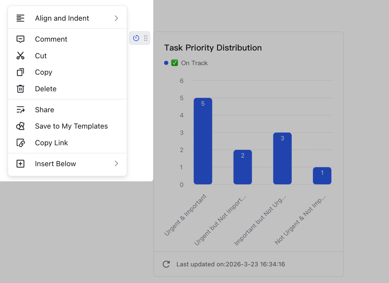389x283 pixels.
Task: Expand the Align and Indent submenu arrow
Action: (116, 18)
